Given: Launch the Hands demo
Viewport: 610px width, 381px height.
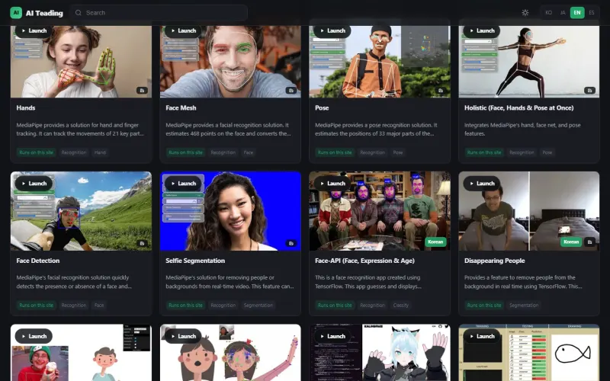Looking at the screenshot, I should tap(34, 30).
